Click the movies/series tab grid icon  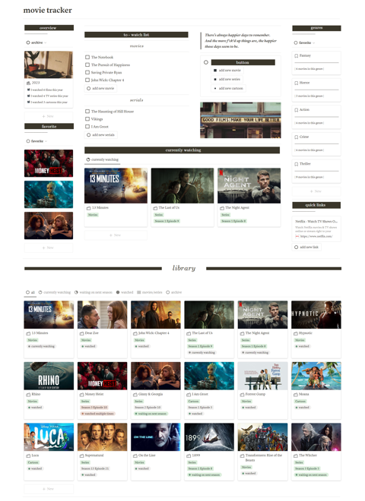(x=139, y=292)
